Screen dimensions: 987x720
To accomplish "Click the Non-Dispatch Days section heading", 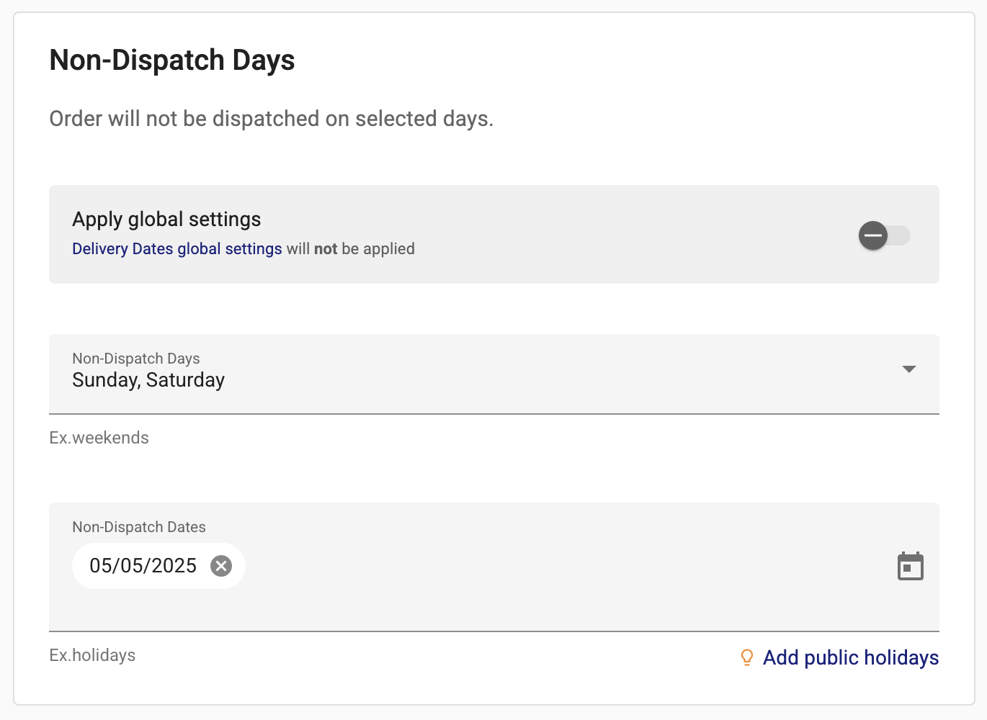I will pos(172,60).
